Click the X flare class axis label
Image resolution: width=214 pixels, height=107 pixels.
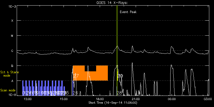[12, 21]
